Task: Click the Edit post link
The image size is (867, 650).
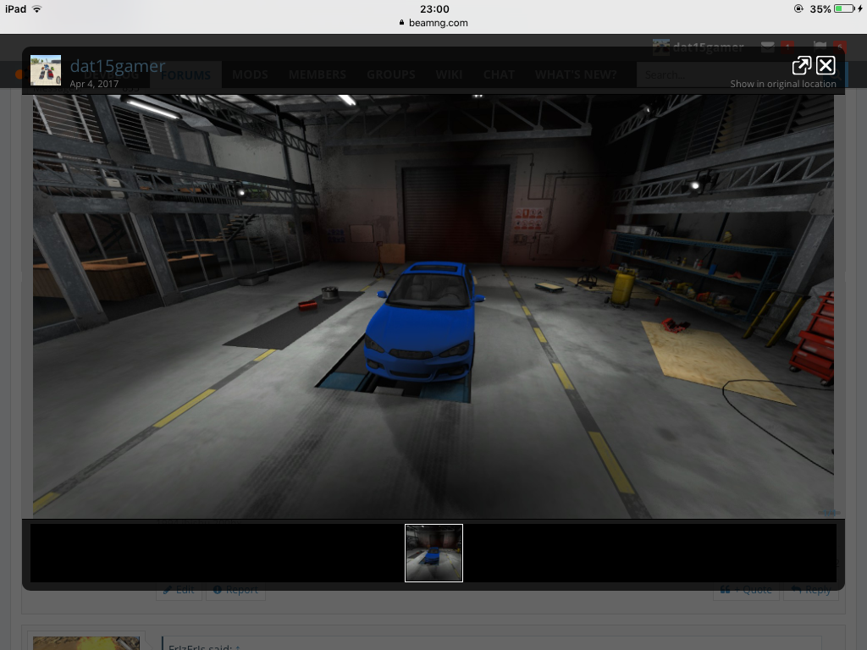Action: click(179, 590)
